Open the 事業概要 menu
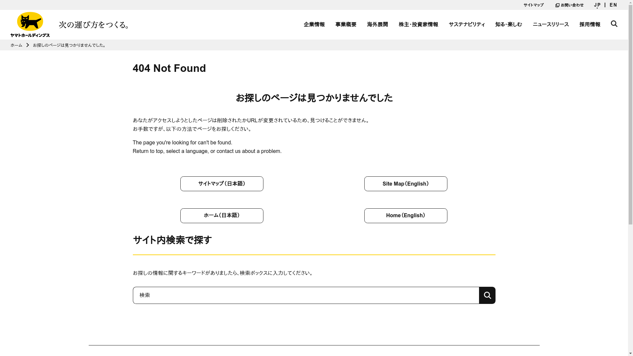Screen dimensions: 633x356 click(346, 24)
